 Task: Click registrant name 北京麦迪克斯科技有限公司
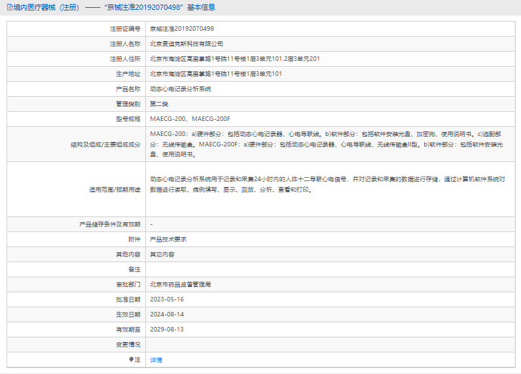[x=187, y=44]
